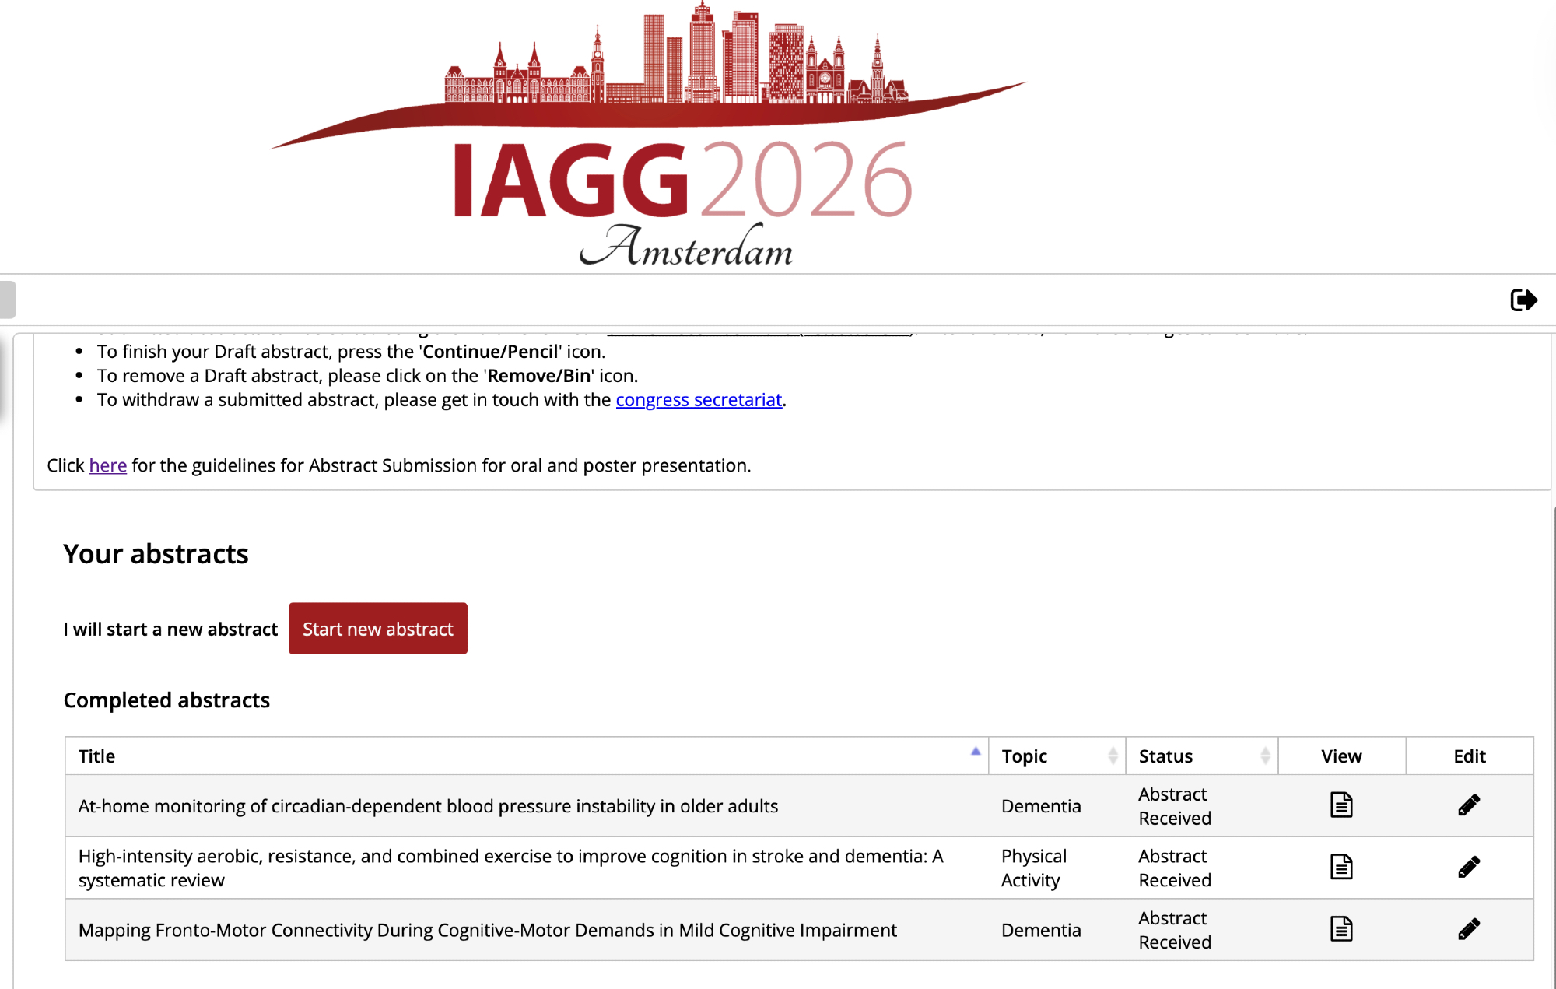1556x989 pixels.
Task: Select the Mapping Fronto-Motor Connectivity title
Action: click(487, 930)
